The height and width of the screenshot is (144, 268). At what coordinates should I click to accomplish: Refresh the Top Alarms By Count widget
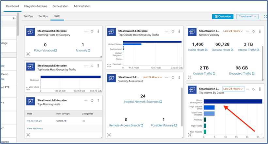click(x=254, y=89)
